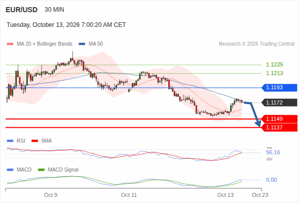Click the RSI legend label
This screenshot has height=203, width=299.
[21, 141]
